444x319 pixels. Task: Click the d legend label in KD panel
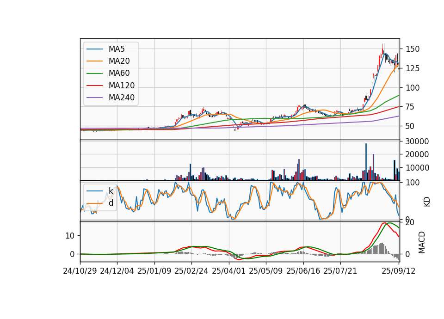point(111,203)
